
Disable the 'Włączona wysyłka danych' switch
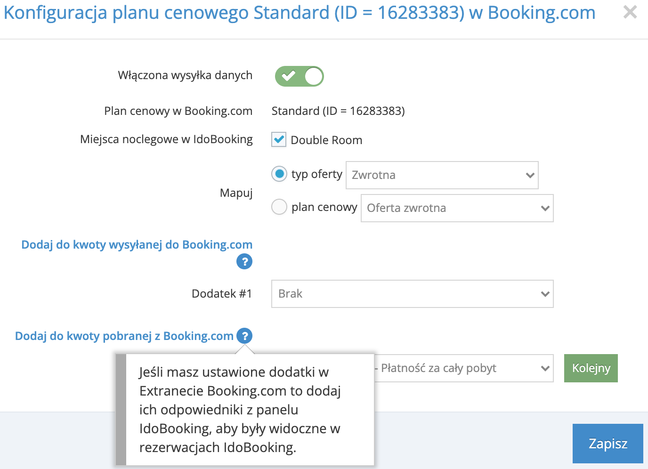(x=300, y=76)
